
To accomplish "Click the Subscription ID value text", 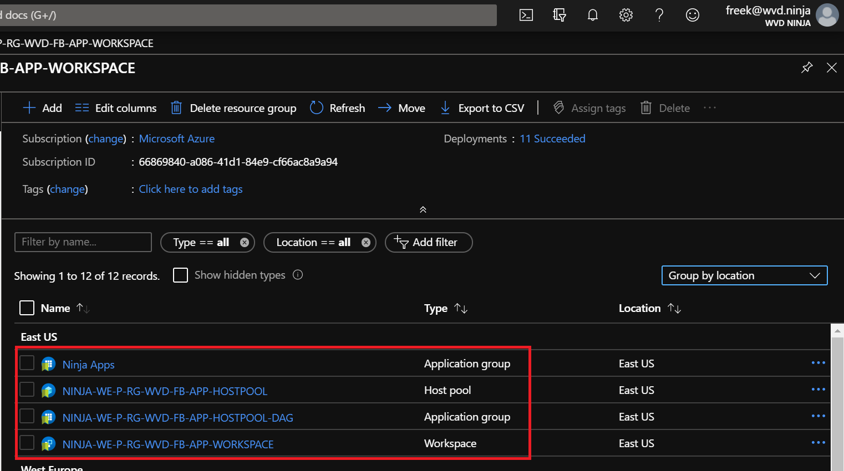I will pos(238,162).
